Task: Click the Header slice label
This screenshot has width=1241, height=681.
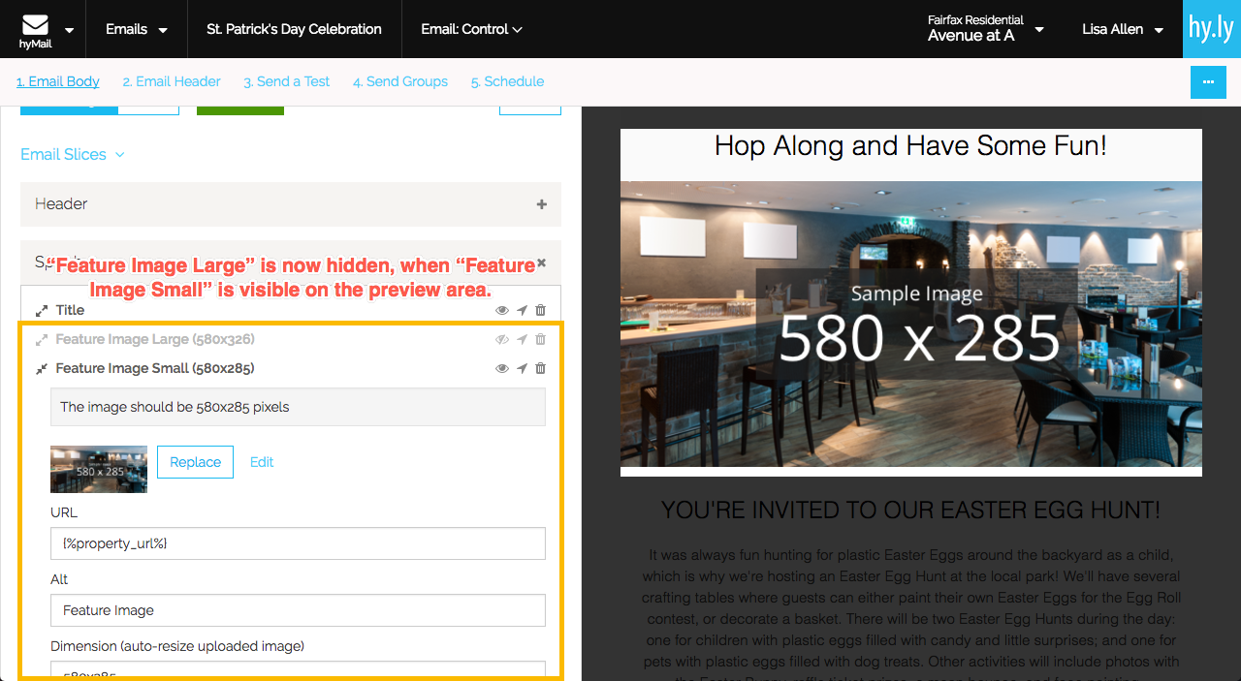Action: coord(61,204)
